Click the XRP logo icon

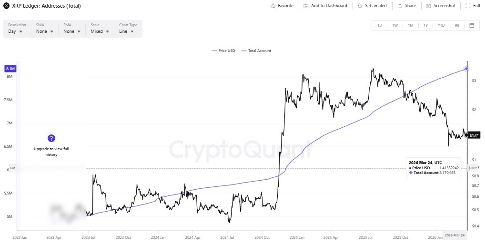click(7, 6)
